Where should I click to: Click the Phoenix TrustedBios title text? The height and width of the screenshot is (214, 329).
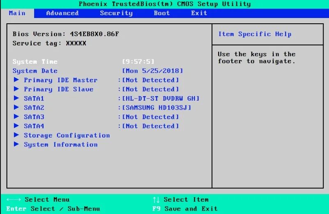pyautogui.click(x=165, y=4)
